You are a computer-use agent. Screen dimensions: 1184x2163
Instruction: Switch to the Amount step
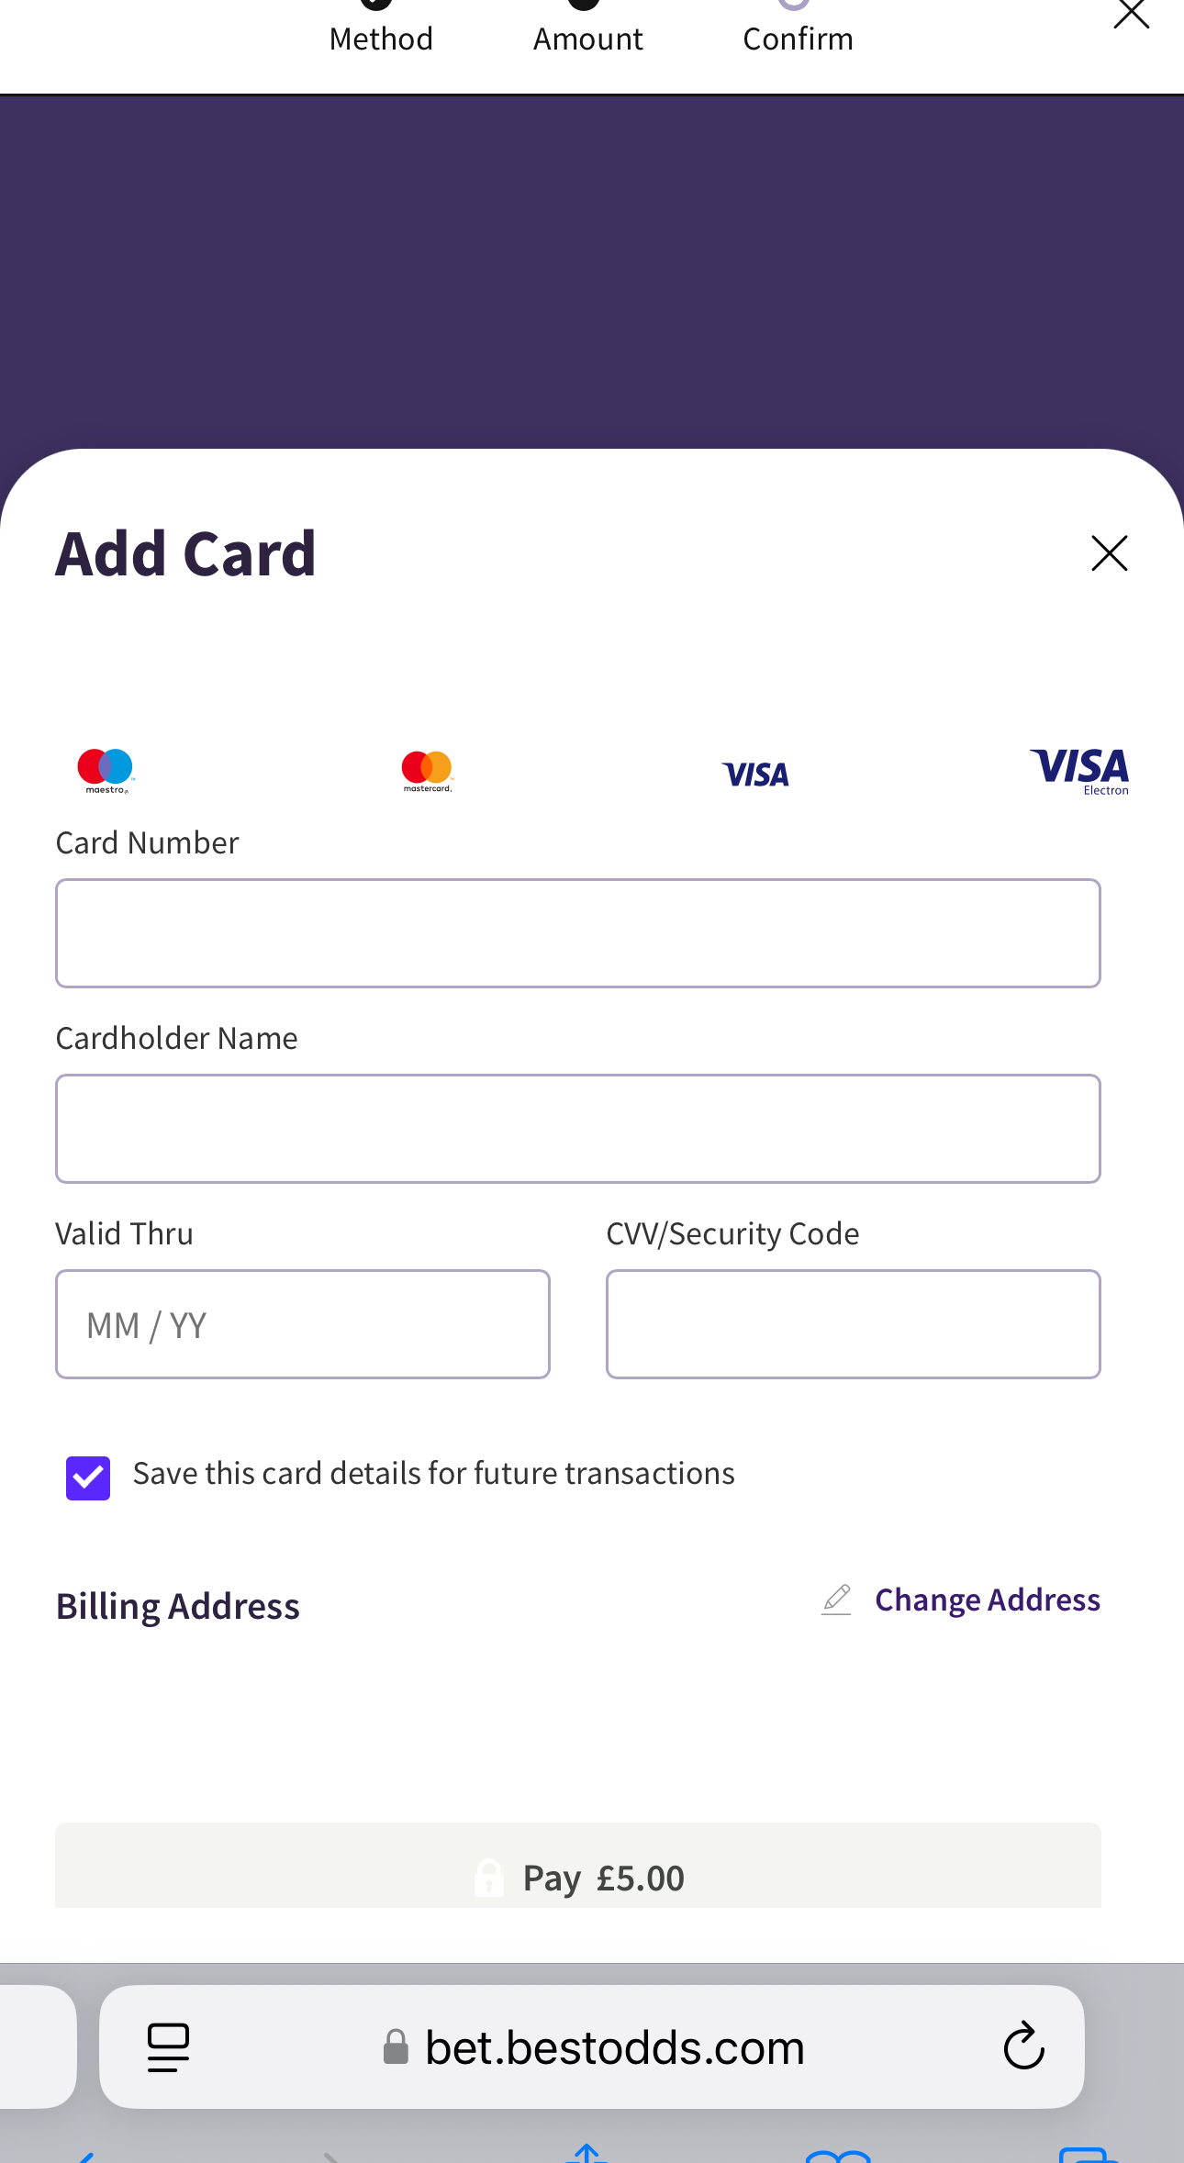[587, 37]
